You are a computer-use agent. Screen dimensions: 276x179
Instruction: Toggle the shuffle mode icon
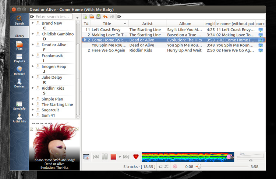[166, 167]
